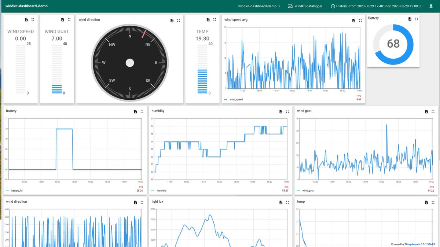Export the Wind Gust gauge widget data

point(63,20)
